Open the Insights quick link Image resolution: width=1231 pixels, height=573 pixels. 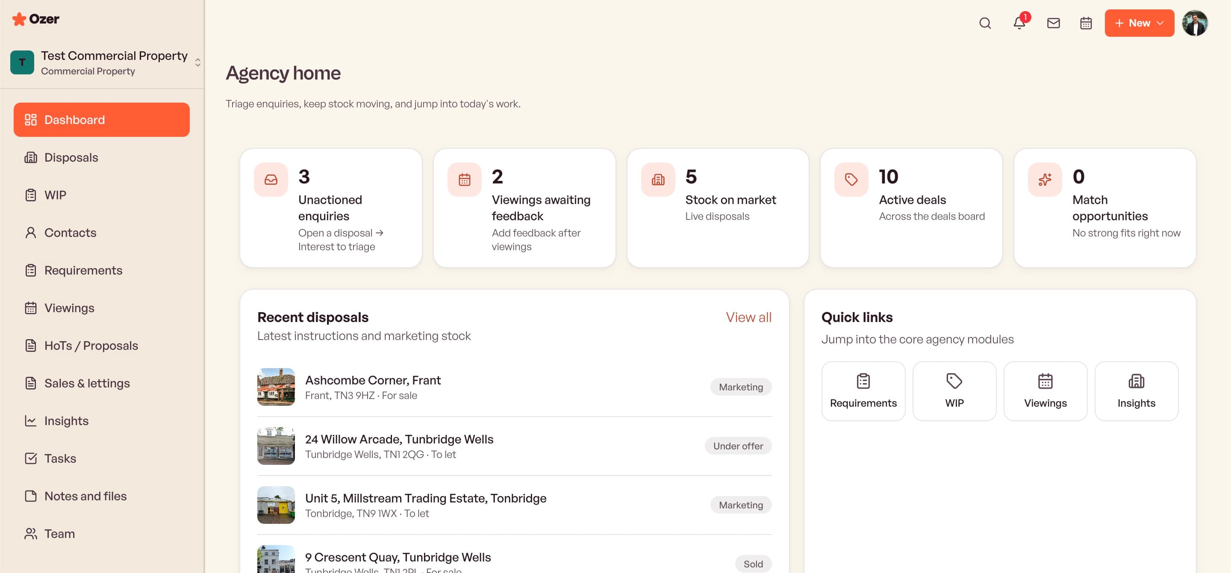pos(1137,391)
